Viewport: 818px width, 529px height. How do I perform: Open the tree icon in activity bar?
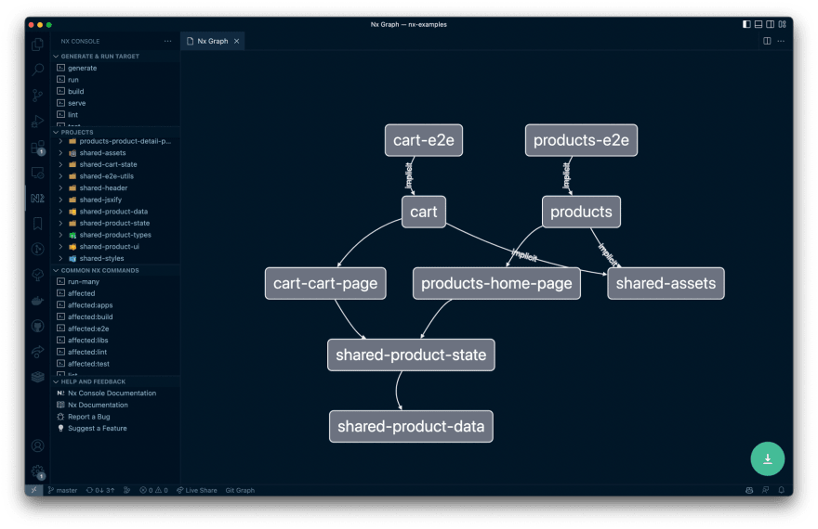[x=37, y=275]
